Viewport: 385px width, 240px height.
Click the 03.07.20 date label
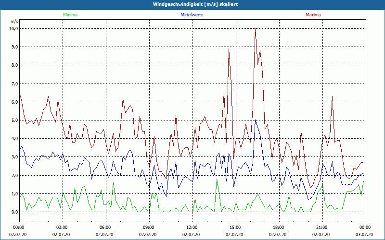(x=365, y=234)
